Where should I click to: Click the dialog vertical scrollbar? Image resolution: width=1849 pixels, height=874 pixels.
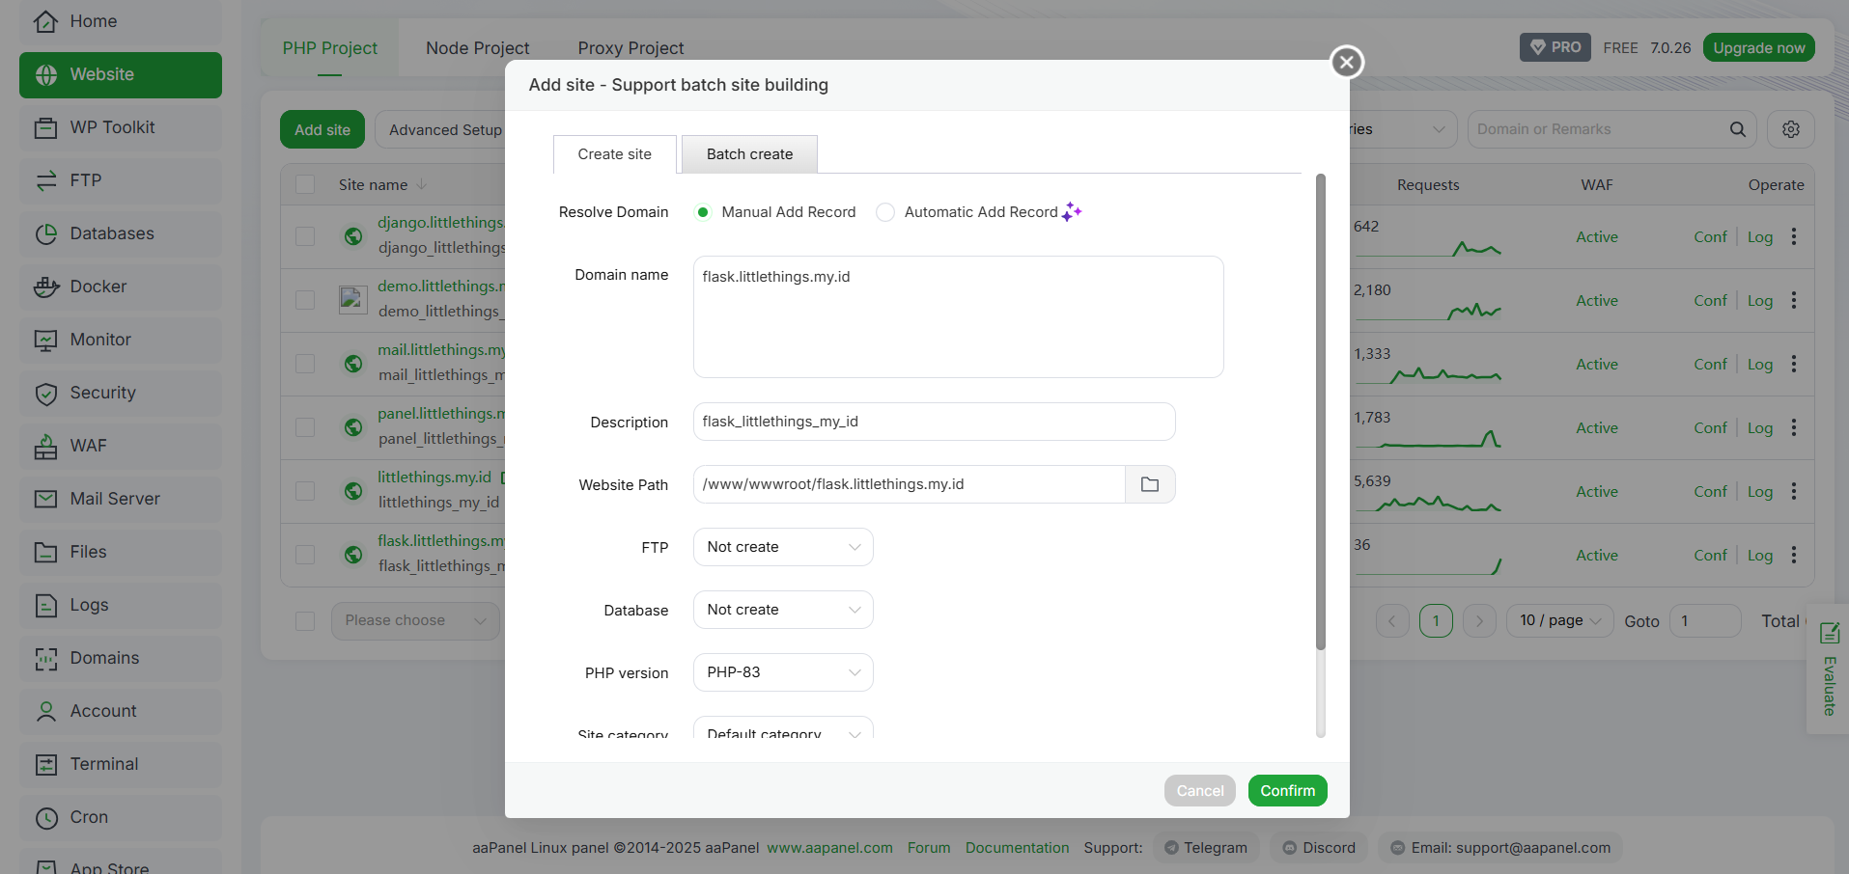(x=1321, y=412)
